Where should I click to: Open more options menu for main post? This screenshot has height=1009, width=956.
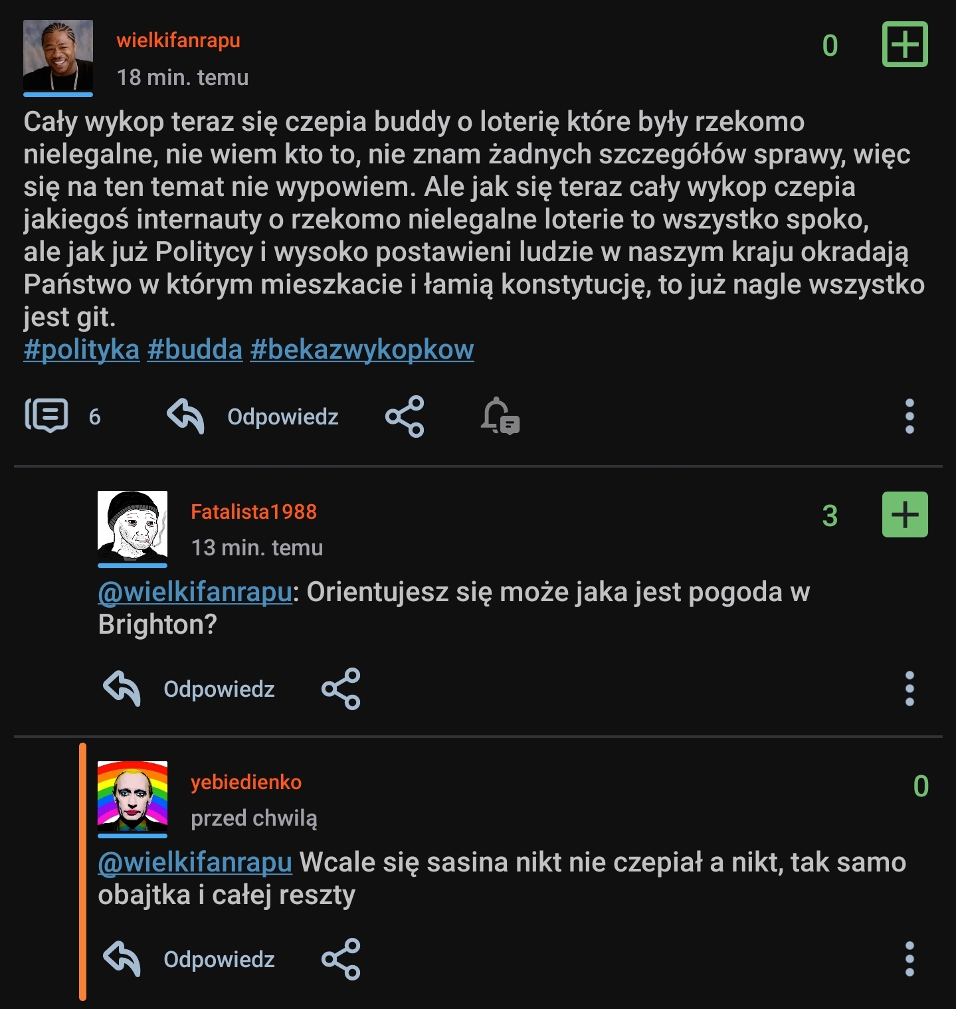pyautogui.click(x=909, y=416)
